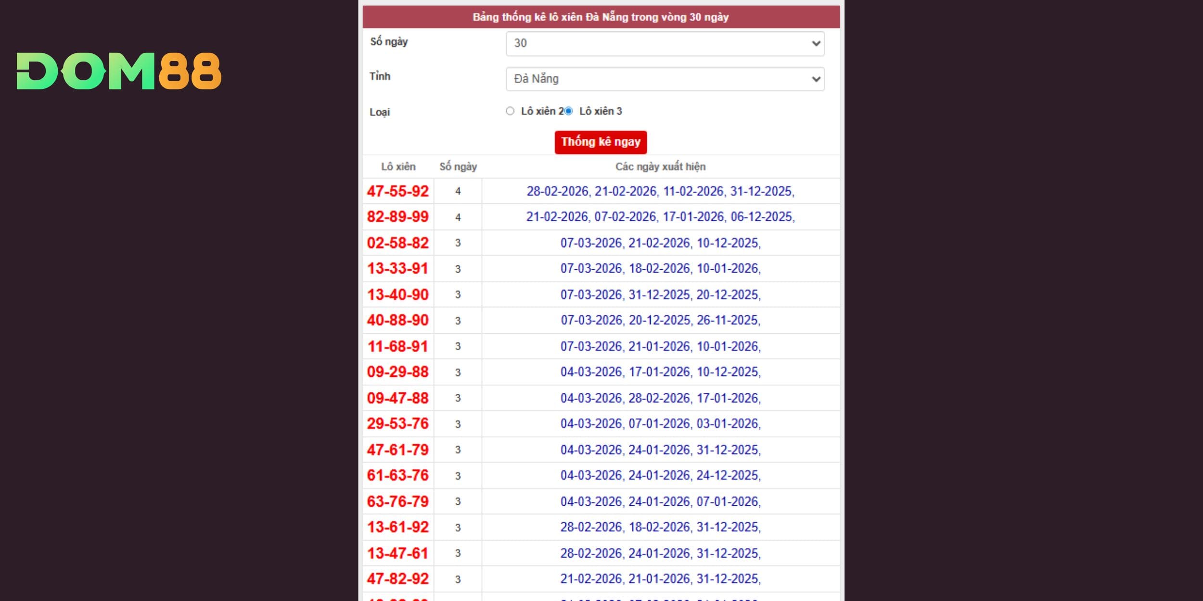Click the Các ngày xuất hiện header
Image resolution: width=1203 pixels, height=601 pixels.
tap(660, 167)
